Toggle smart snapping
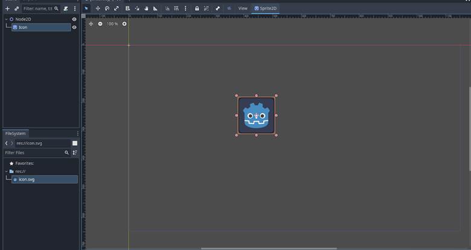 pyautogui.click(x=167, y=8)
